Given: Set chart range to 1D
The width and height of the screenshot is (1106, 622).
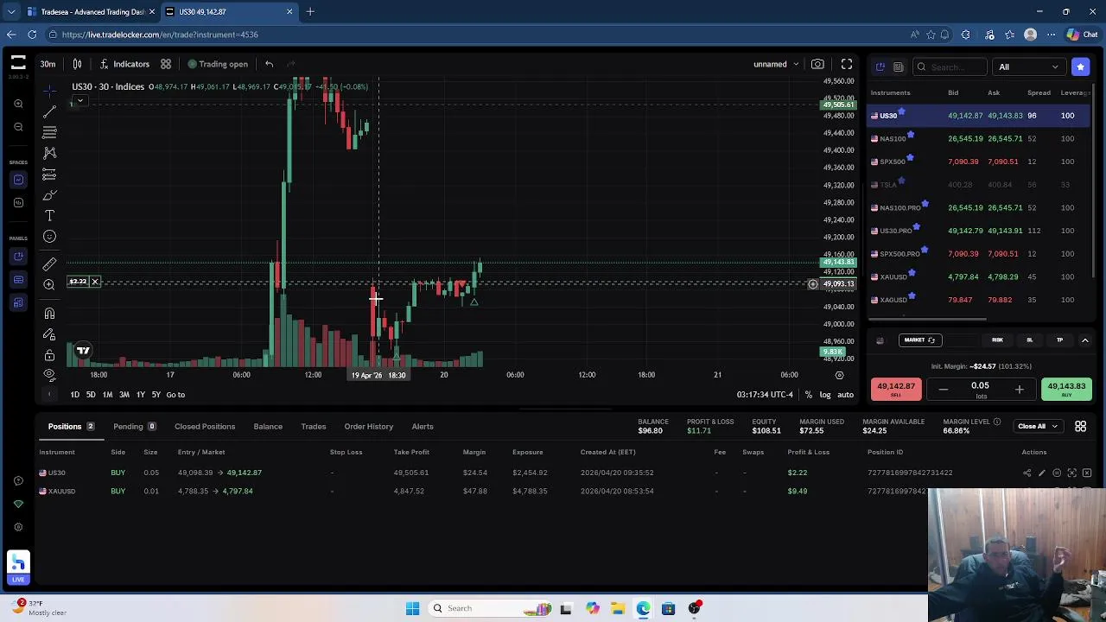Looking at the screenshot, I should click(x=75, y=395).
